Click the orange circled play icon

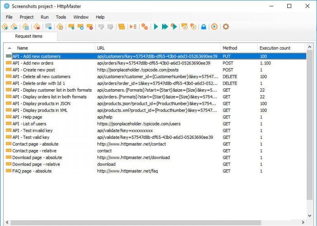tap(214, 26)
